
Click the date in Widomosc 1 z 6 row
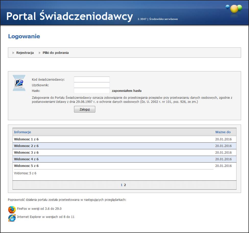coord(223,139)
